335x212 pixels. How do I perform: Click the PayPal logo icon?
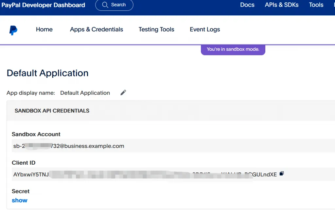13,30
